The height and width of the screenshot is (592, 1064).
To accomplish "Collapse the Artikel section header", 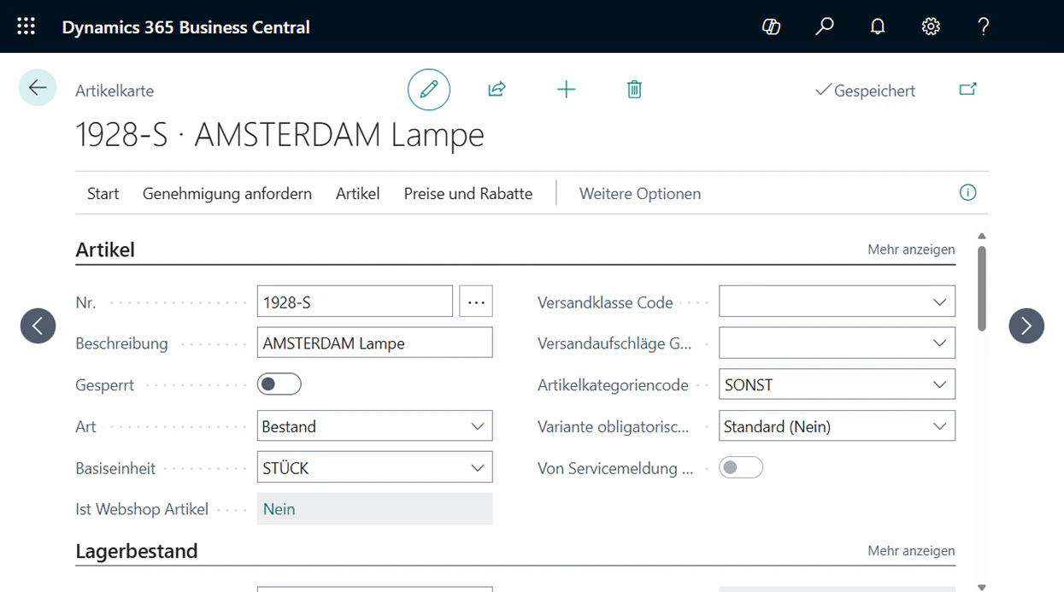I will (x=105, y=249).
